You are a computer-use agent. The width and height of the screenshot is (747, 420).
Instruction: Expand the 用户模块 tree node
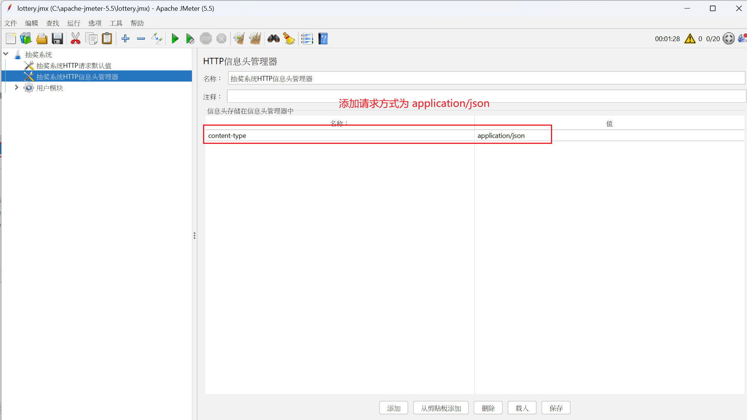pyautogui.click(x=16, y=88)
